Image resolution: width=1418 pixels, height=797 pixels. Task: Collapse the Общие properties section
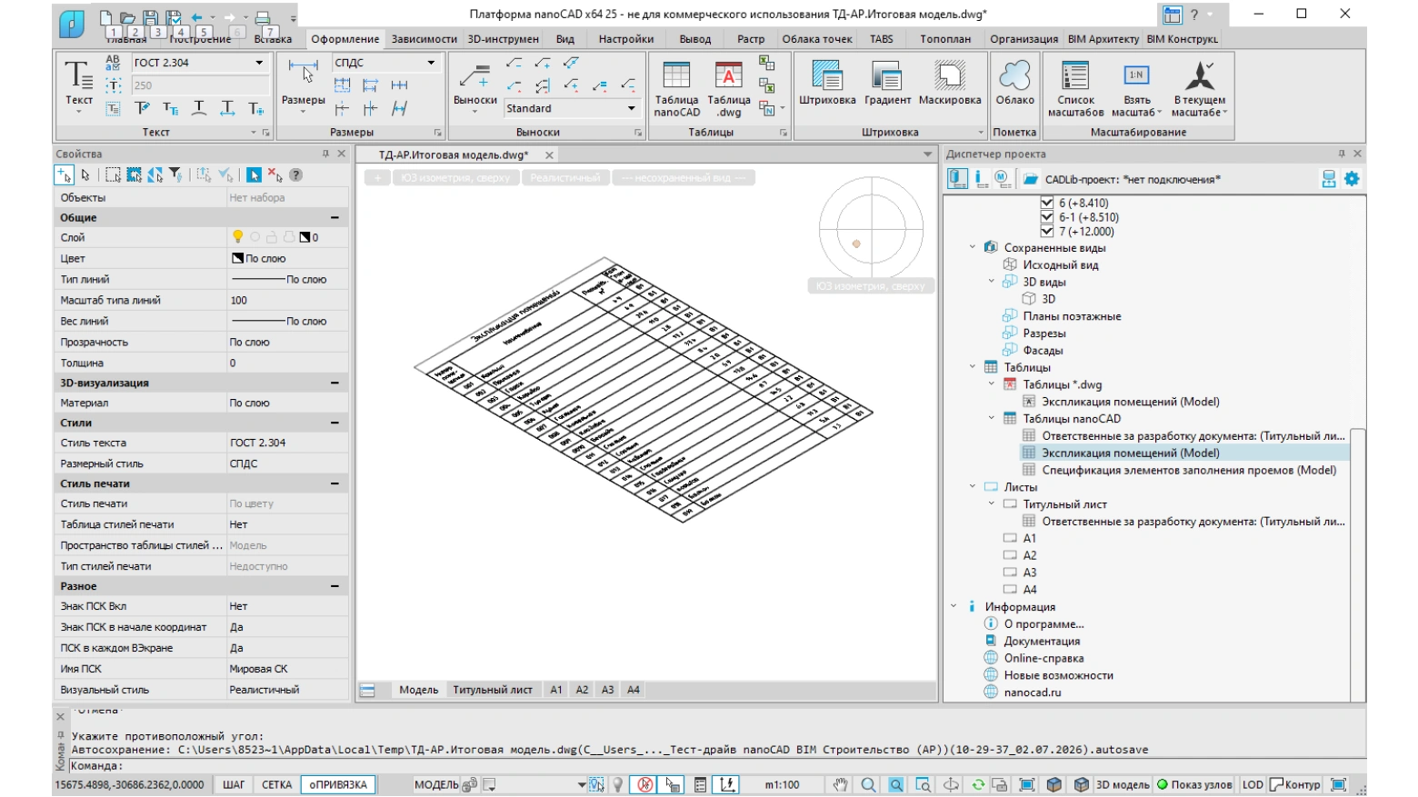pyautogui.click(x=335, y=218)
